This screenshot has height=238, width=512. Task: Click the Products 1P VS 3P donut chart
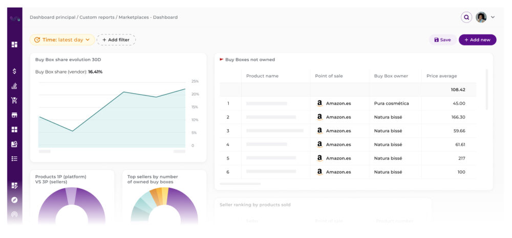coord(72,206)
